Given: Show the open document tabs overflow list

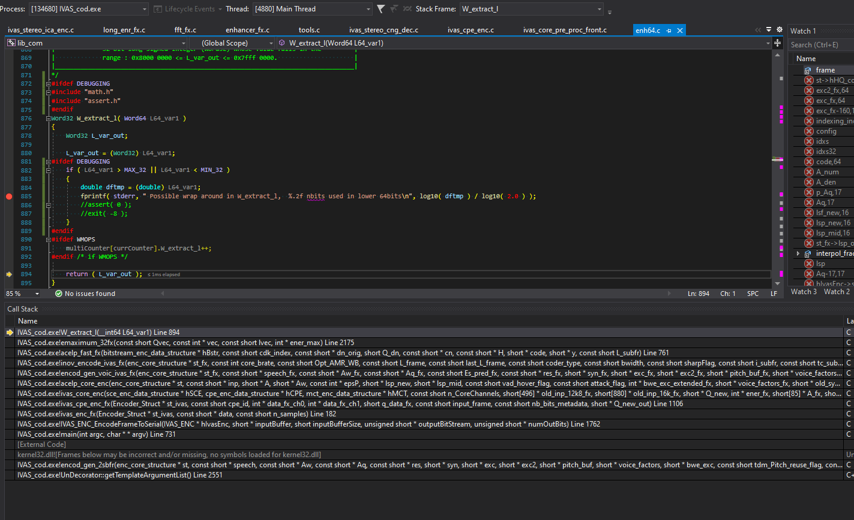Looking at the screenshot, I should point(769,29).
